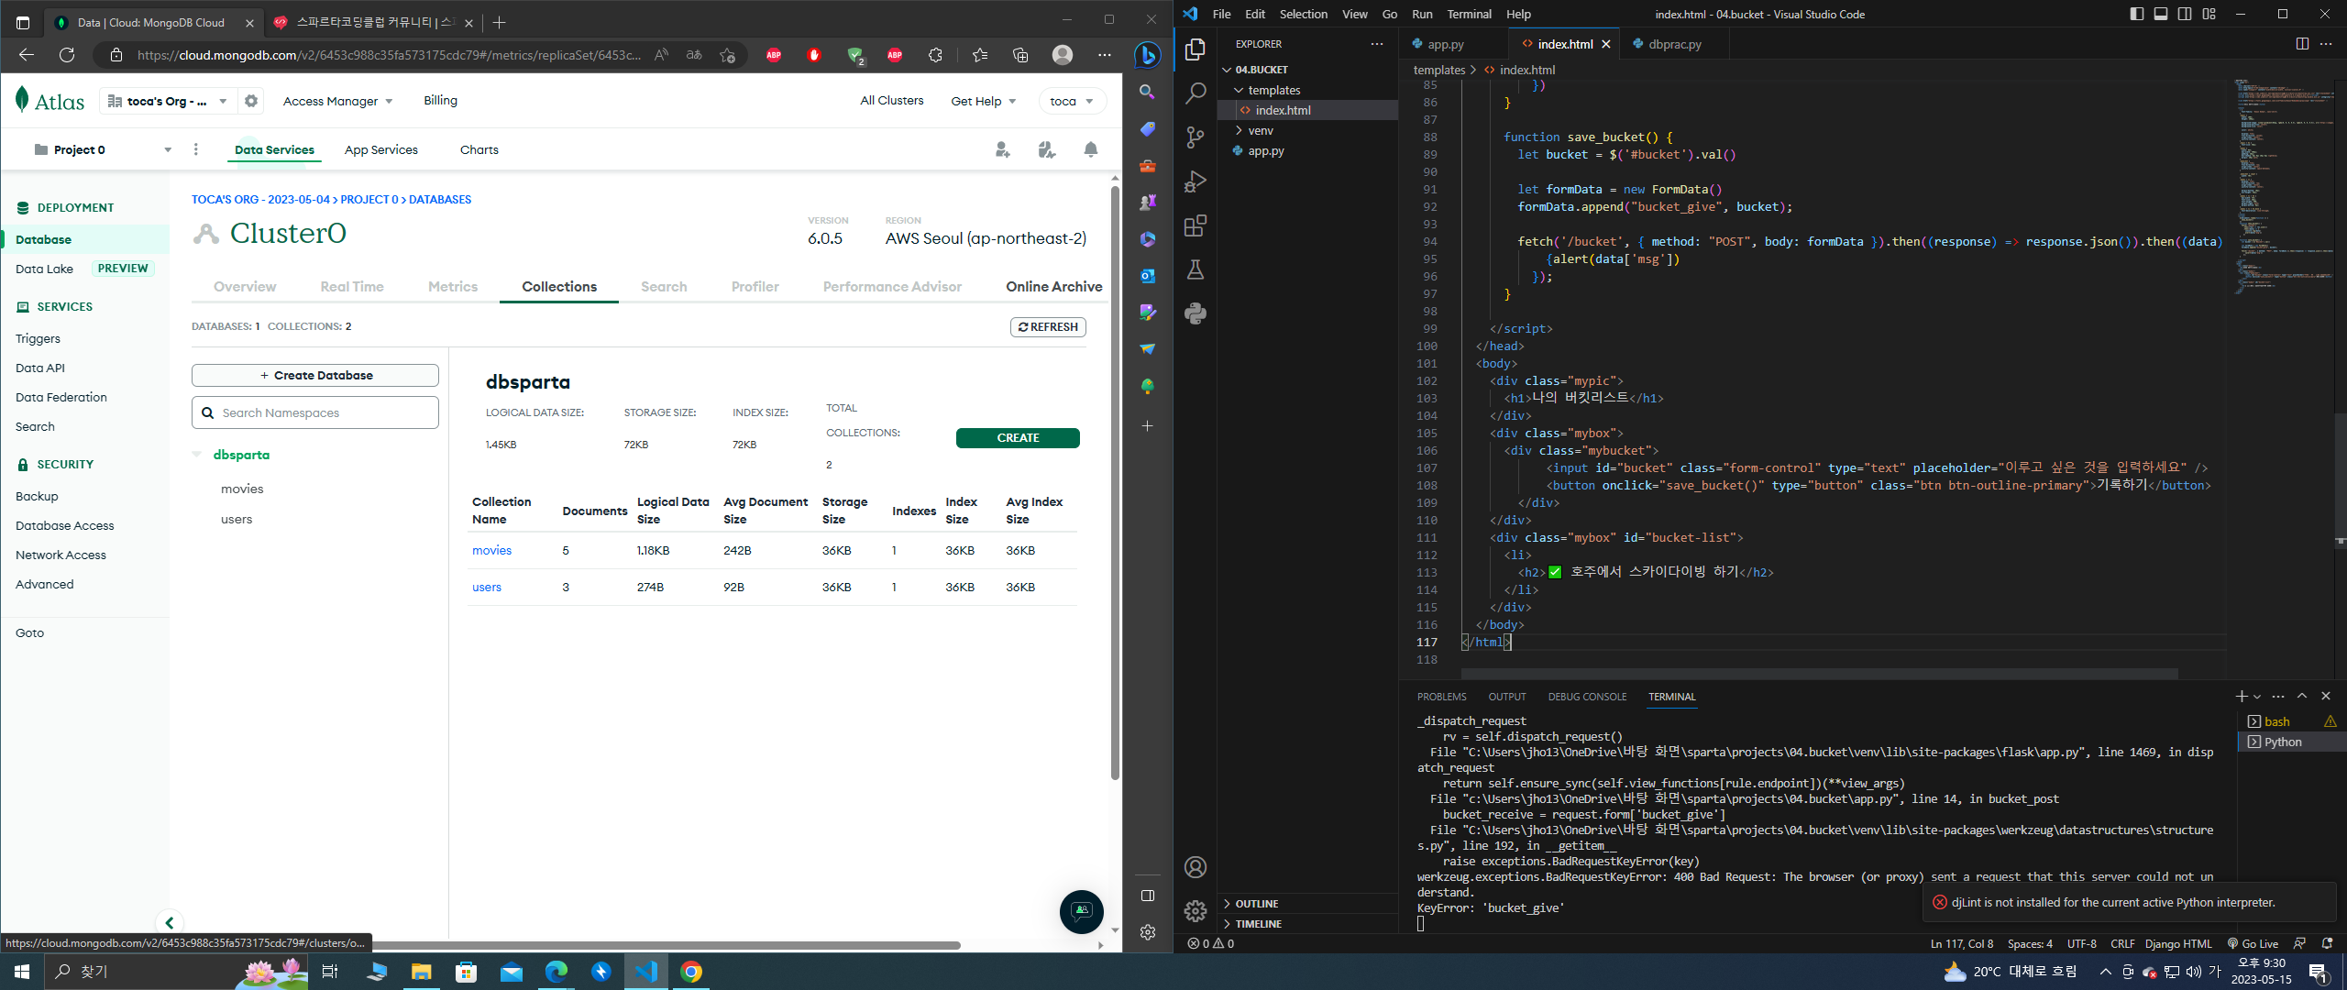The height and width of the screenshot is (990, 2347).
Task: Open Microsoft Store from the taskbar
Action: tap(466, 972)
